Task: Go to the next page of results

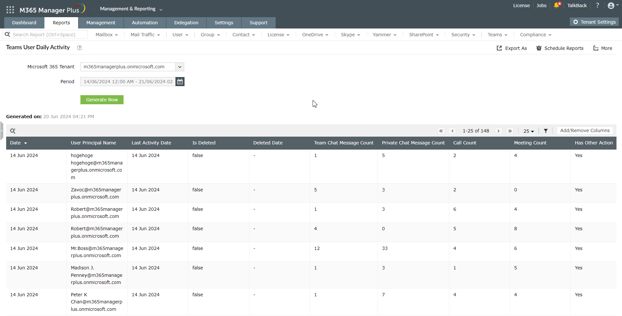Action: (x=498, y=131)
